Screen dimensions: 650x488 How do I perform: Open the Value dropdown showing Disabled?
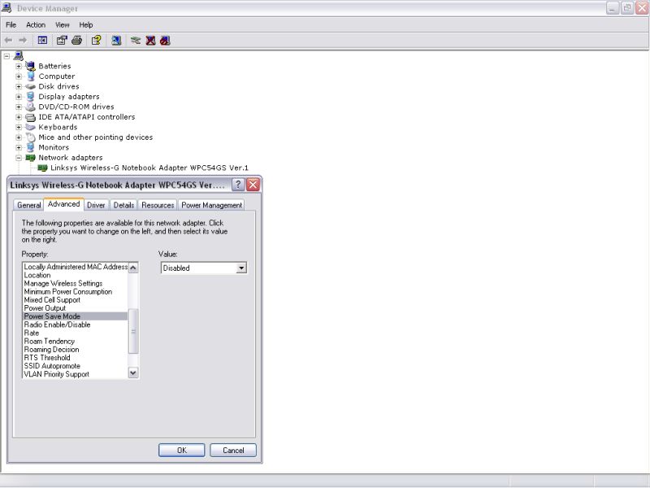coord(241,268)
